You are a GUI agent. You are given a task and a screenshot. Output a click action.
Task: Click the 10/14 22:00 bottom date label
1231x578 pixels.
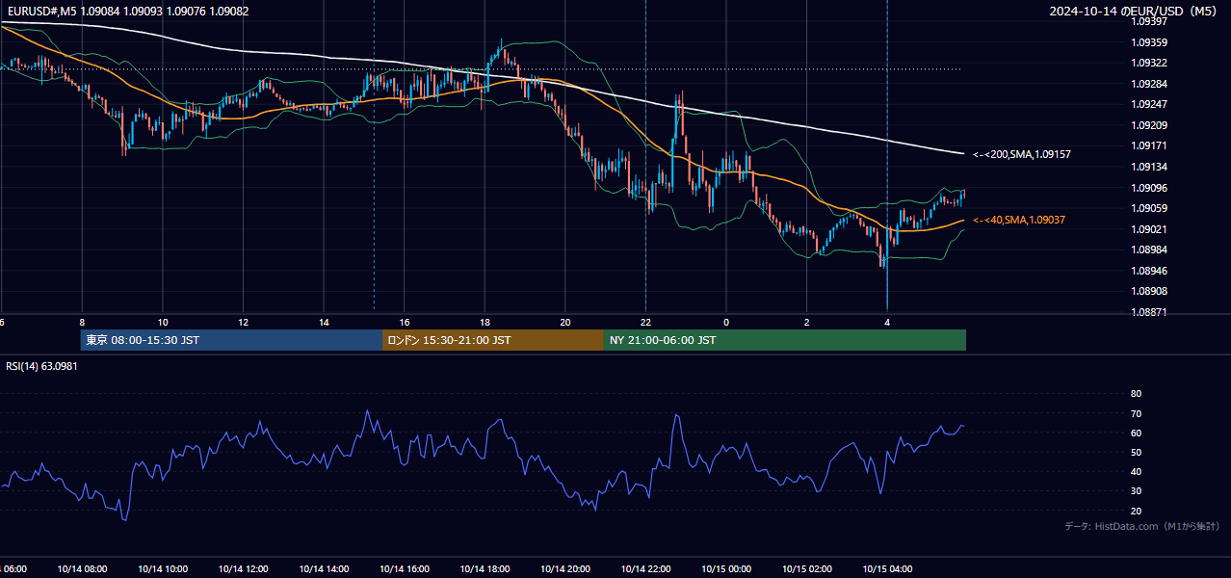pos(645,568)
